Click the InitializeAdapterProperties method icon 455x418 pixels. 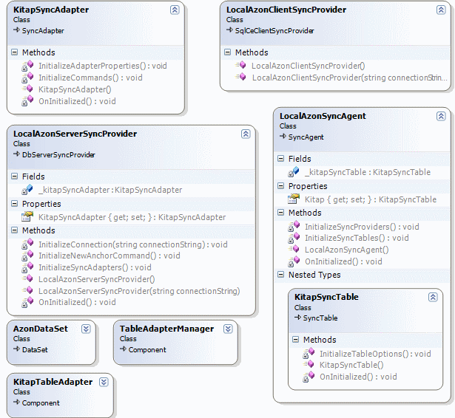pyautogui.click(x=27, y=66)
